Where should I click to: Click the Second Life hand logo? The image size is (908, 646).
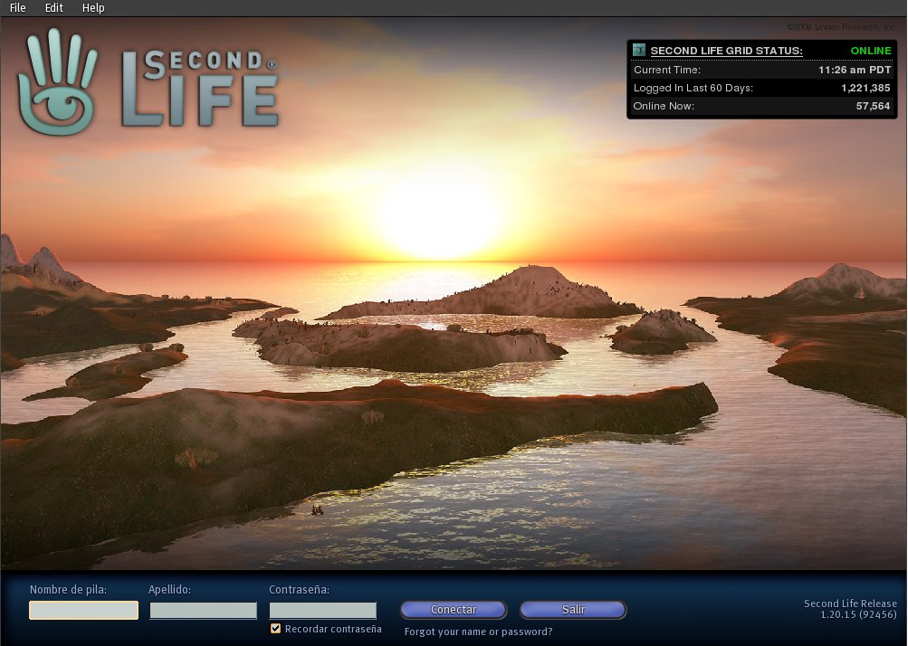(57, 81)
